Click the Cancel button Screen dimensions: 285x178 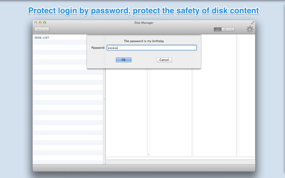coord(164,60)
